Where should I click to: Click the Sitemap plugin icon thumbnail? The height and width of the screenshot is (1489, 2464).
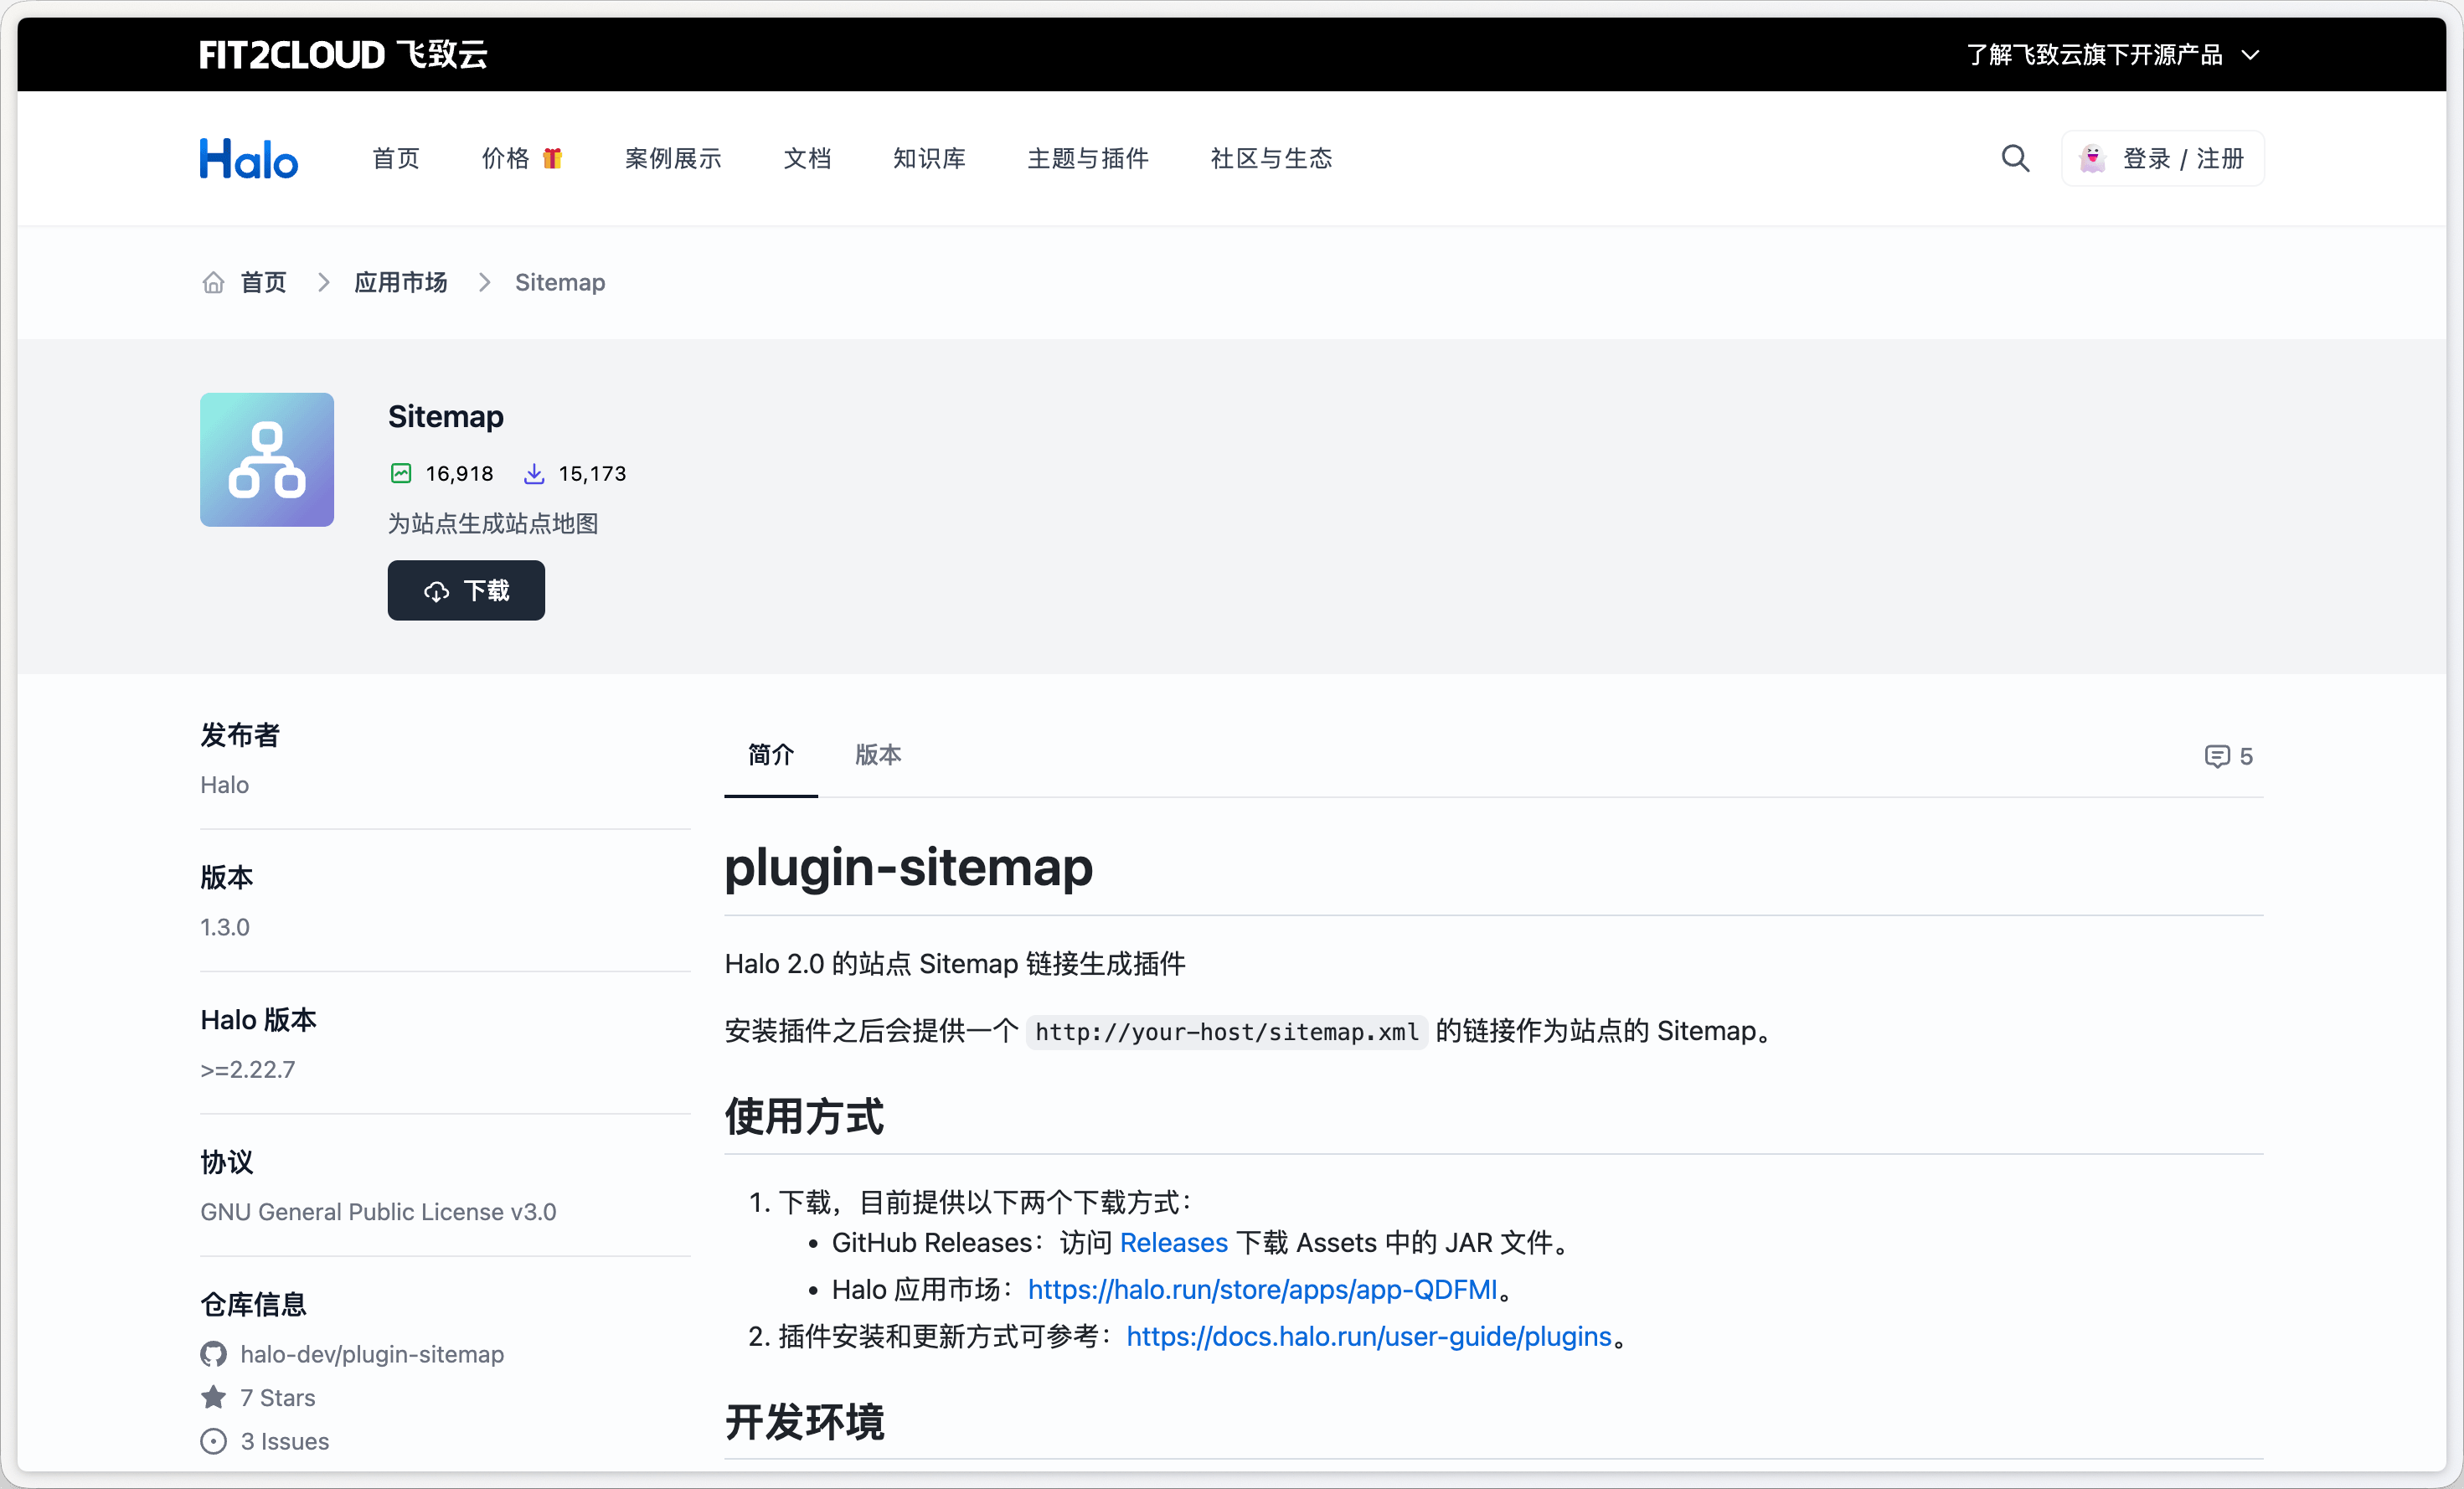[x=267, y=459]
